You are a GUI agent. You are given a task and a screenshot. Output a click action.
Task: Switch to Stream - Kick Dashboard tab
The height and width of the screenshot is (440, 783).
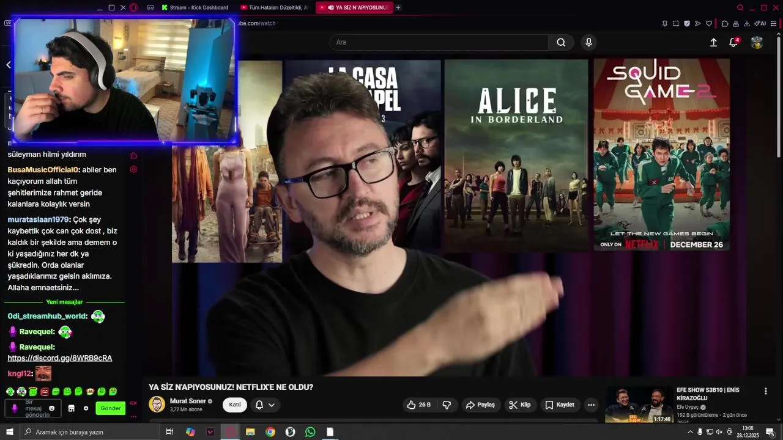(195, 7)
